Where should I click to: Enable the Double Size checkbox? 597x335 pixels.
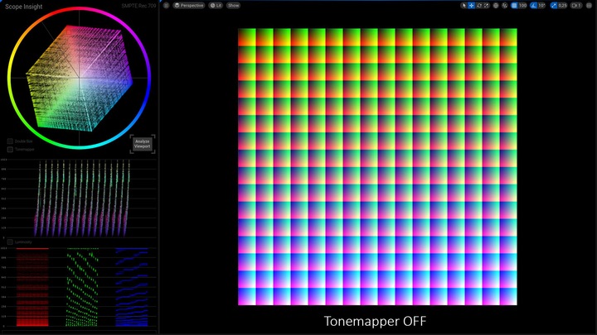pyautogui.click(x=10, y=141)
